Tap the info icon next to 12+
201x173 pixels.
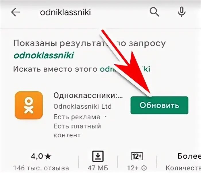pos(144,168)
